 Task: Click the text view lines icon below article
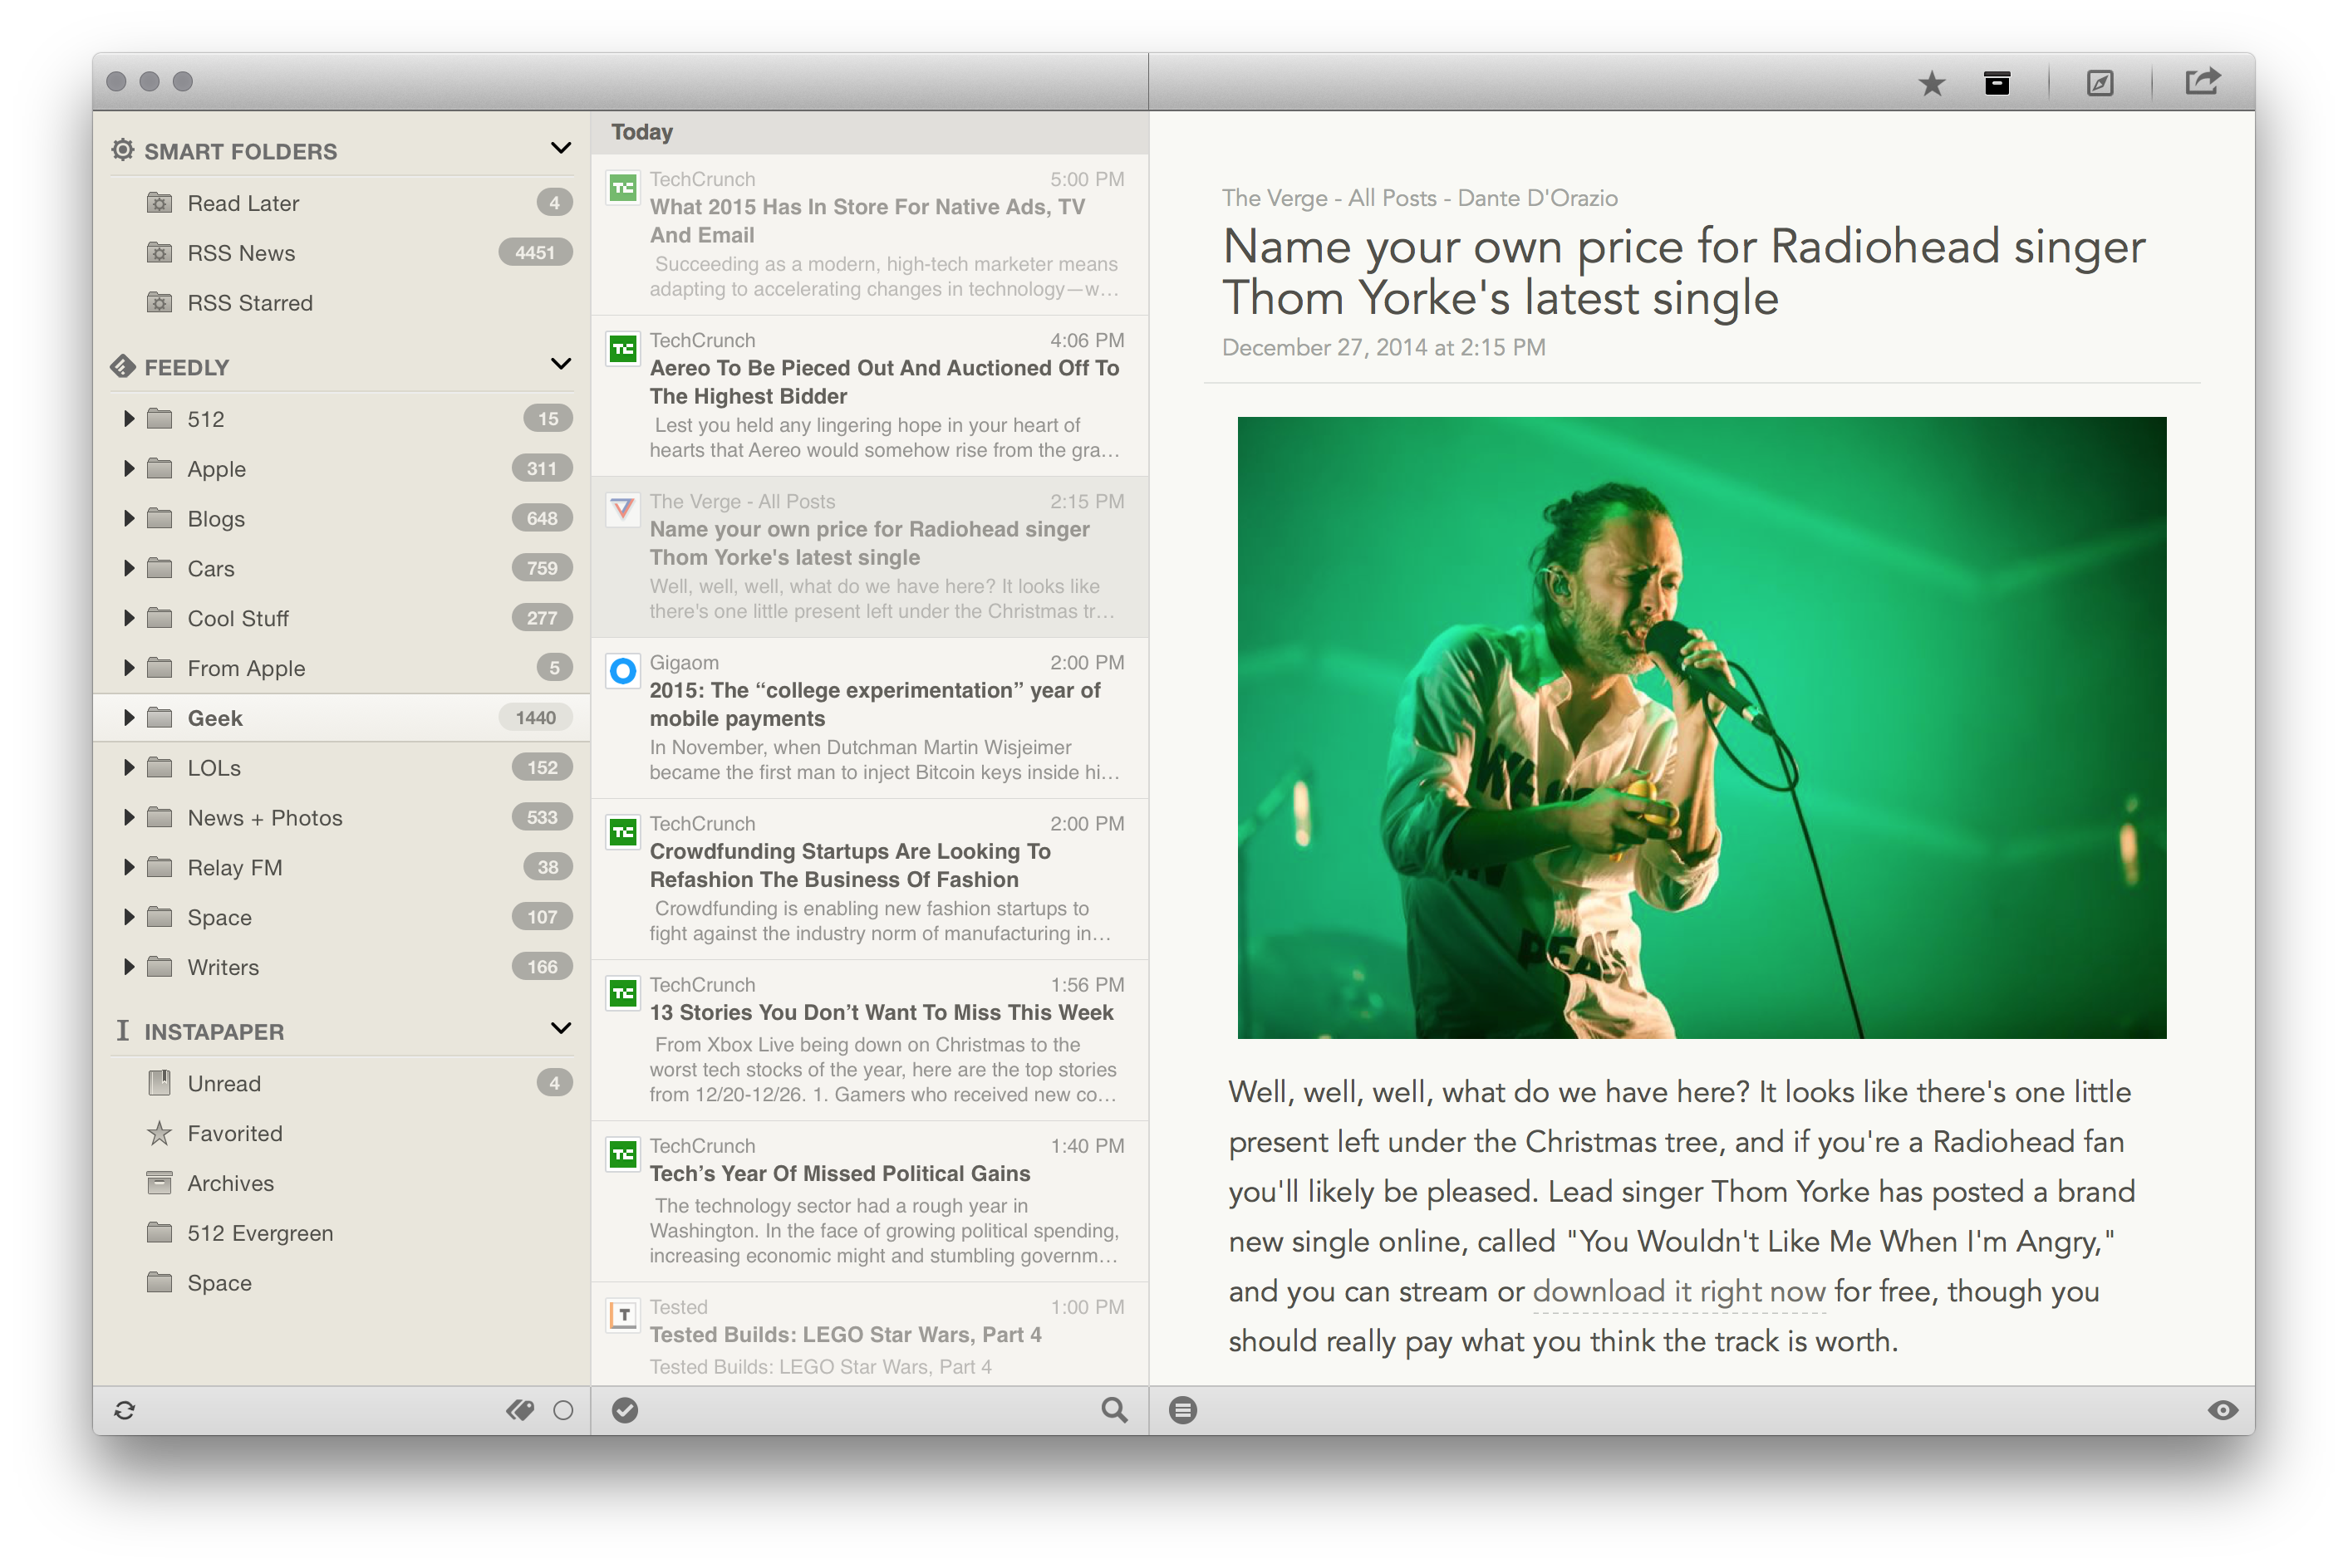1182,1410
